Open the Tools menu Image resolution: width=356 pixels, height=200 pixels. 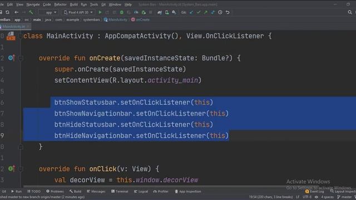pos(94,4)
